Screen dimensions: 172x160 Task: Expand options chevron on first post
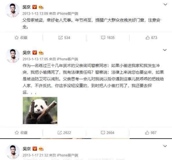(x=165, y=4)
